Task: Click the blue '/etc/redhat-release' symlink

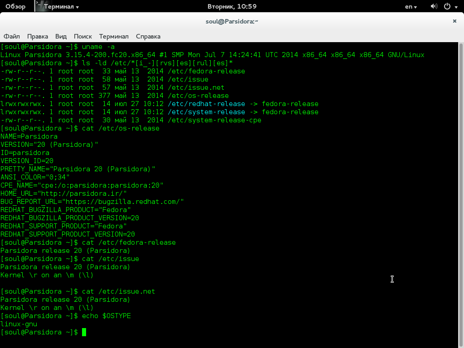Action: pos(206,104)
